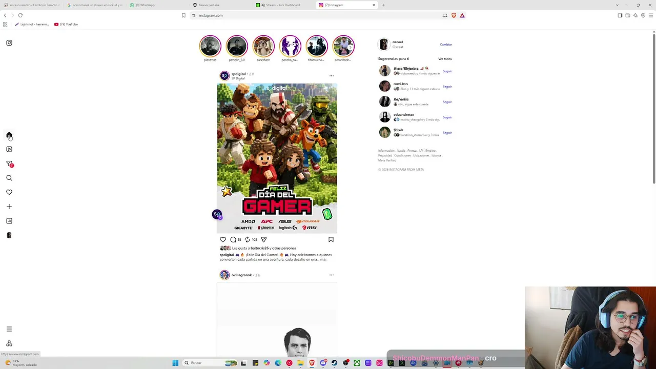
Task: Switch to the Acceso remoto tab
Action: [32, 5]
